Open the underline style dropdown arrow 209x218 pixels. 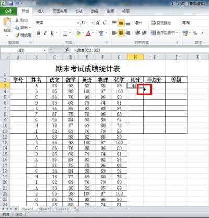tap(57, 33)
